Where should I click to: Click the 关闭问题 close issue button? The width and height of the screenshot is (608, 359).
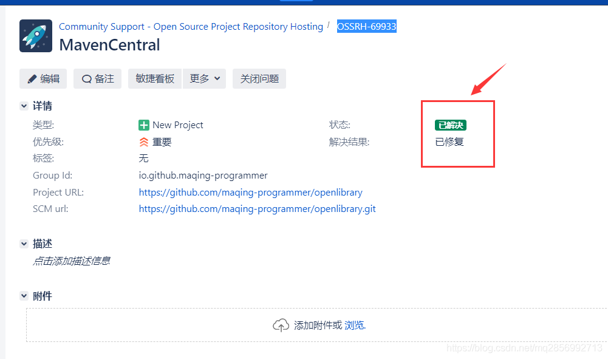coord(259,79)
